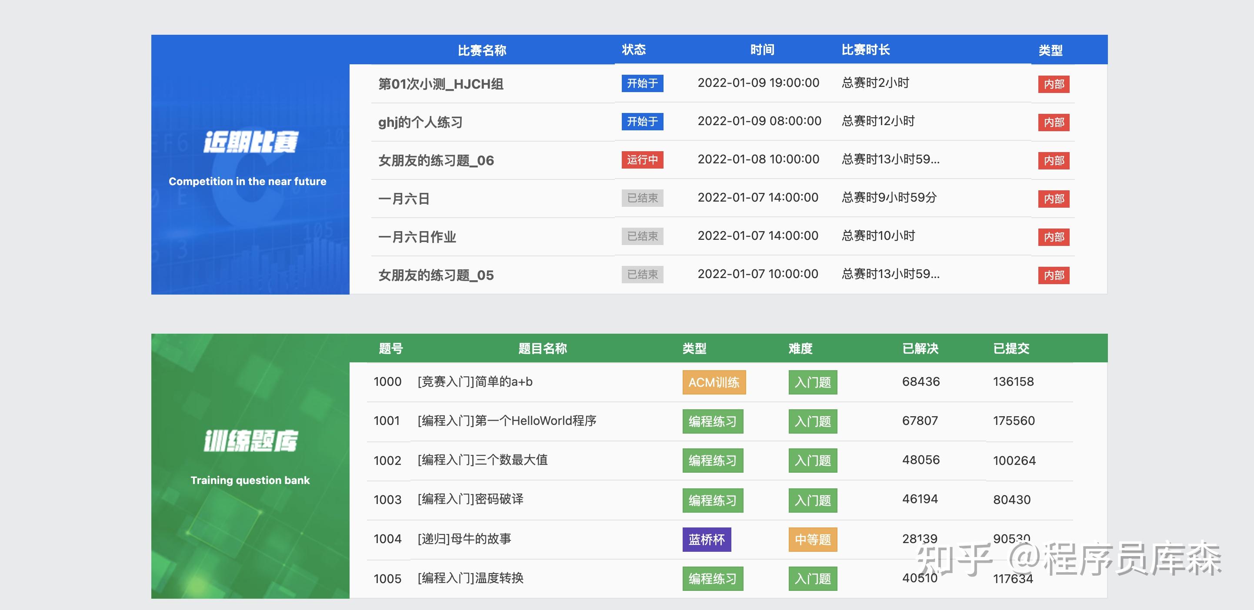The height and width of the screenshot is (610, 1254).
Task: Open problem [编程入门]第一个HelloWorld程序
Action: (507, 420)
